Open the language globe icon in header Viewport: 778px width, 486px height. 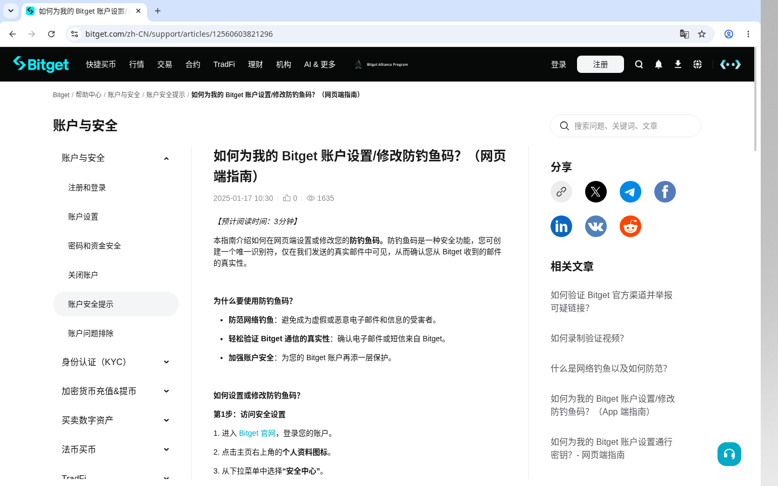click(x=697, y=64)
